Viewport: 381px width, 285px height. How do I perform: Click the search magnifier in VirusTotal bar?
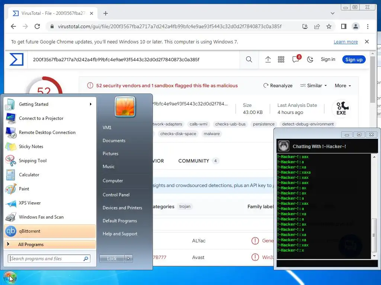click(249, 59)
